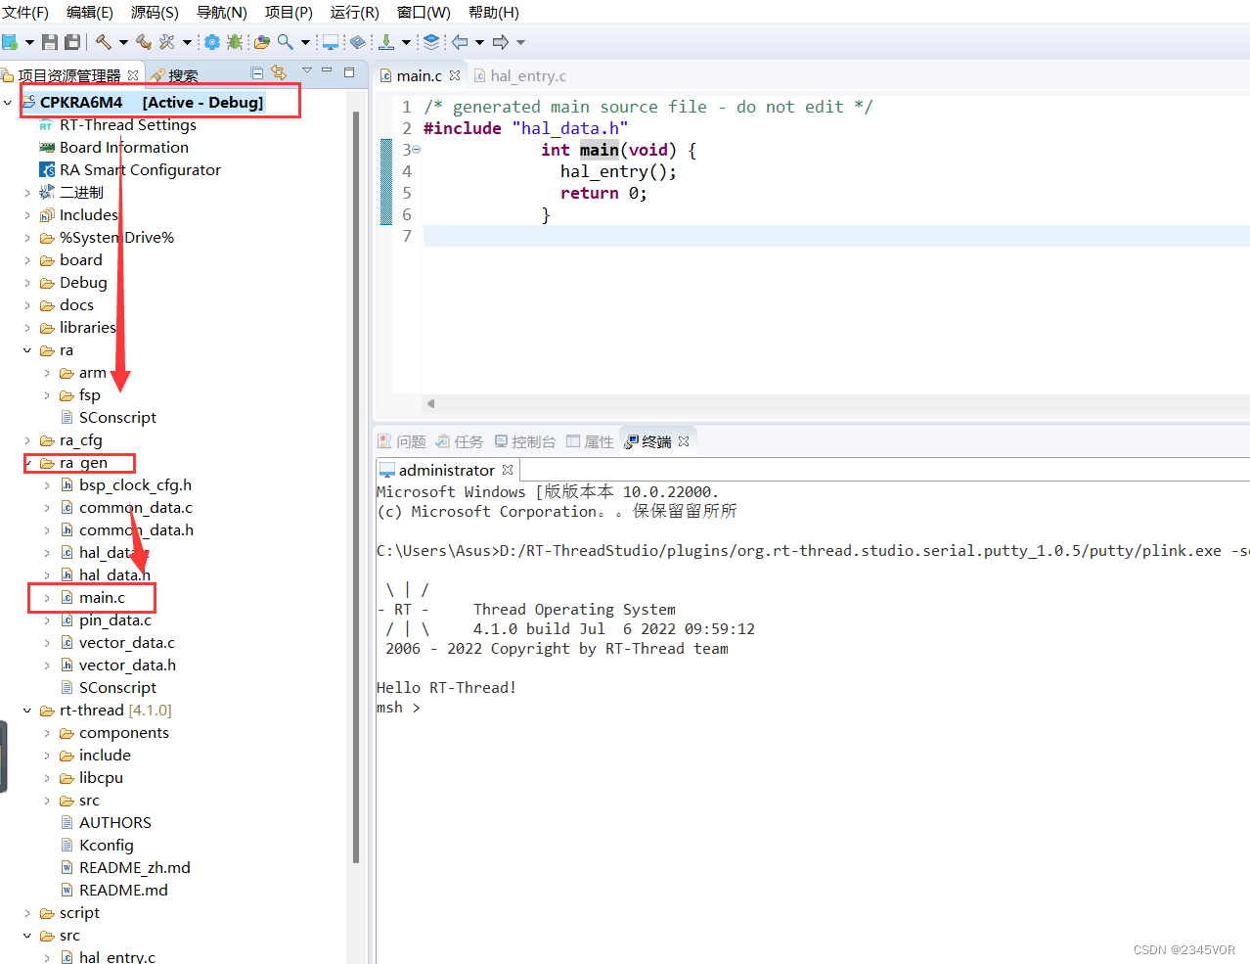
Task: Toggle Link with Editor in project explorer
Action: coord(279,72)
